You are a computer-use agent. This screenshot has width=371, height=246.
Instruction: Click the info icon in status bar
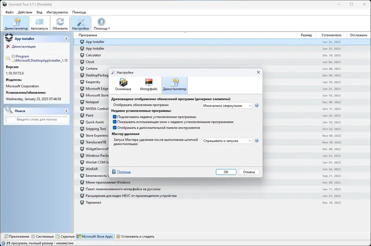[3, 243]
